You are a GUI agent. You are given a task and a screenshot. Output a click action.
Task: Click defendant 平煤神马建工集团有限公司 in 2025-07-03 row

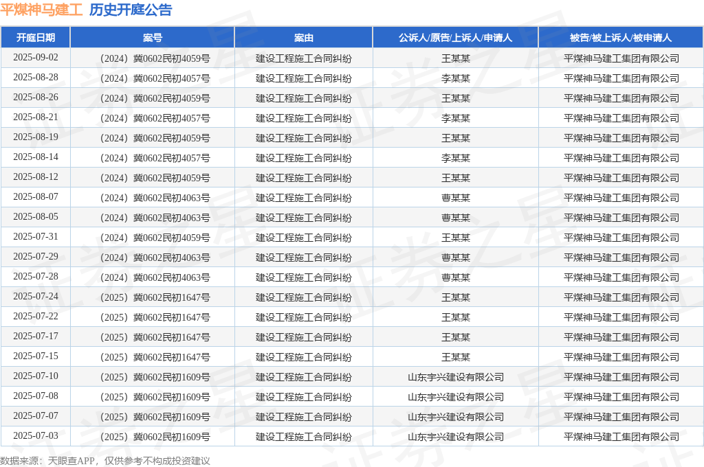(621, 437)
